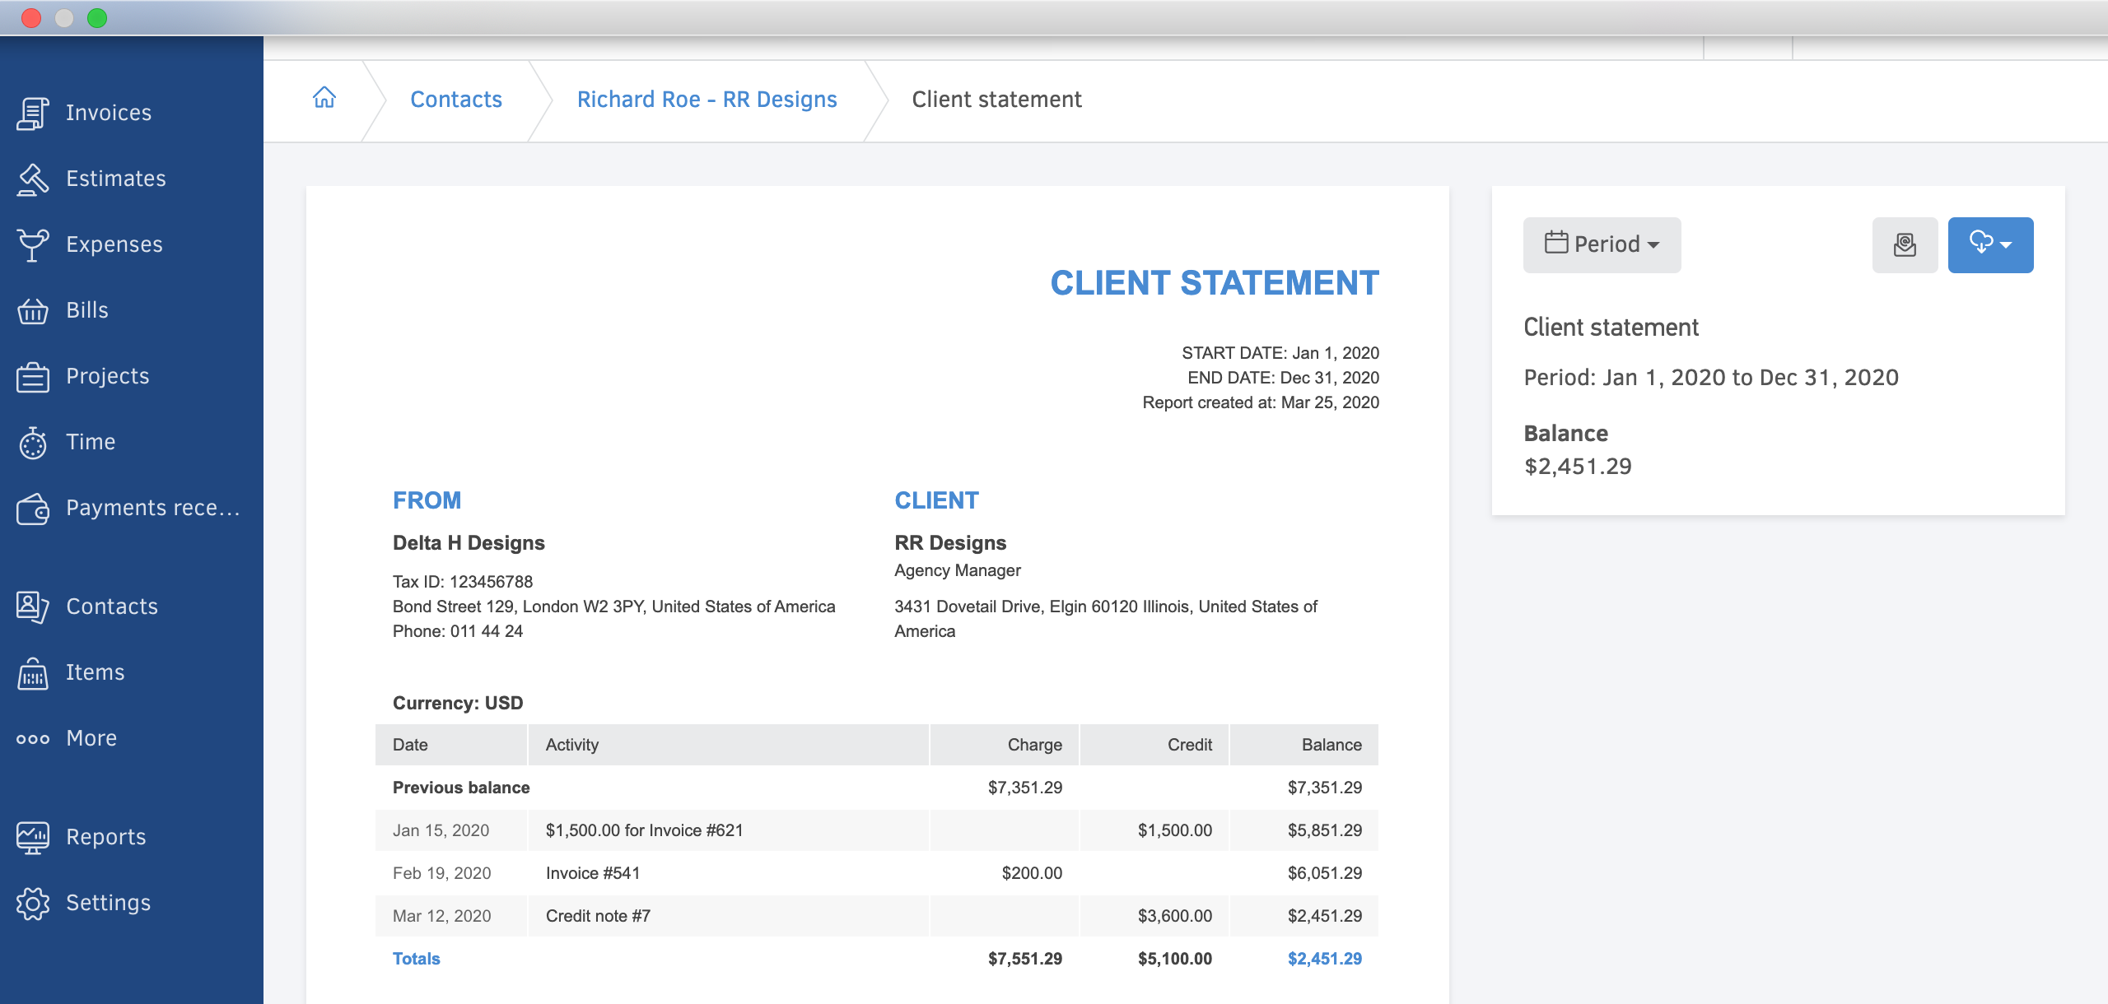Click the Client statement period field
Screen dimensions: 2108x1004
(1601, 244)
